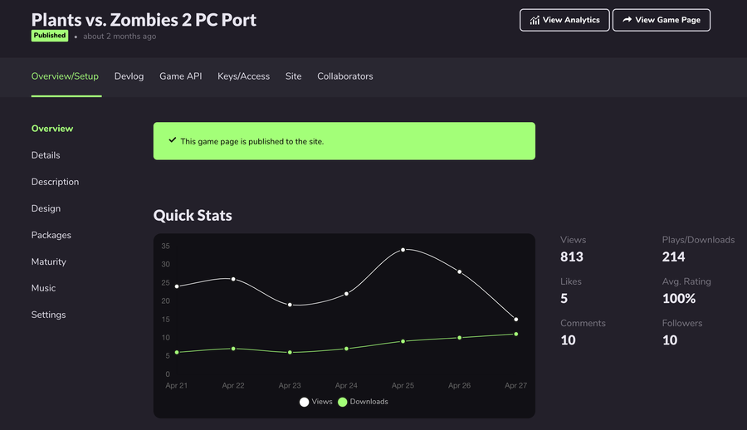Open Description in the sidebar

click(x=56, y=182)
